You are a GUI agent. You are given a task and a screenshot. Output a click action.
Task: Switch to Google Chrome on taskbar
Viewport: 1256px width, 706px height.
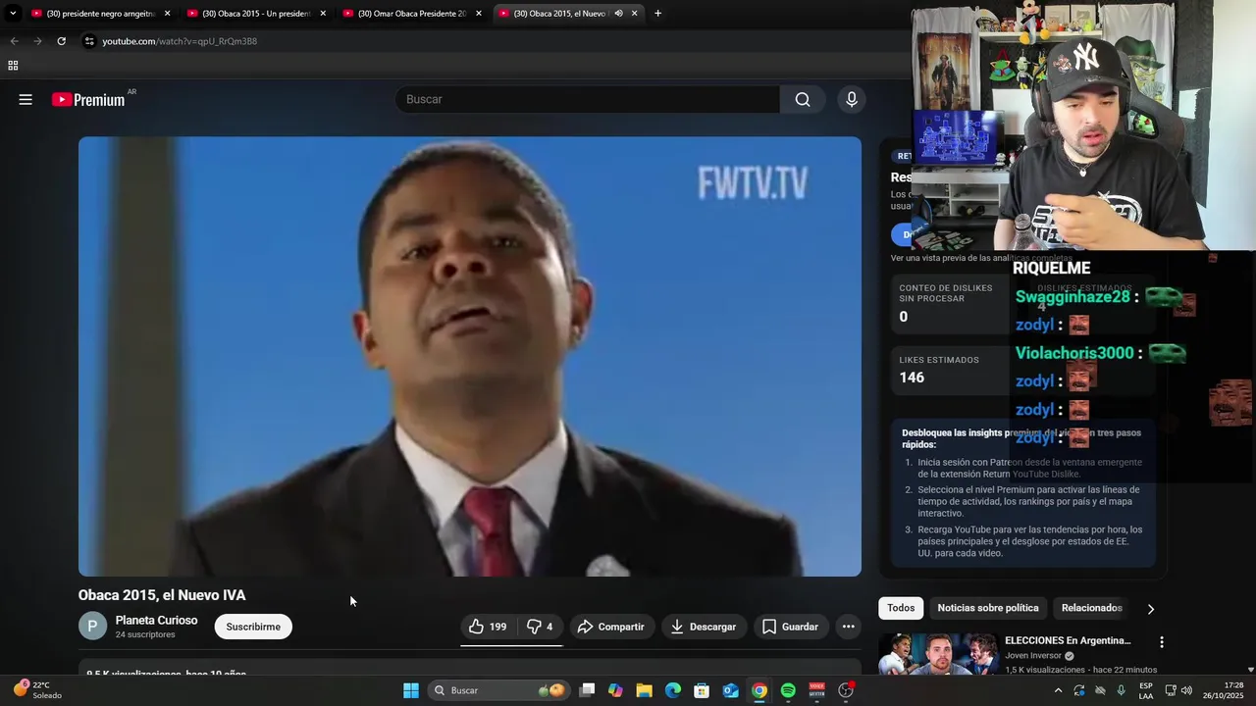759,690
